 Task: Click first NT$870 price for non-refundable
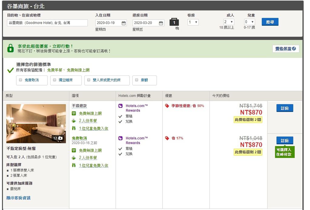click(x=251, y=112)
